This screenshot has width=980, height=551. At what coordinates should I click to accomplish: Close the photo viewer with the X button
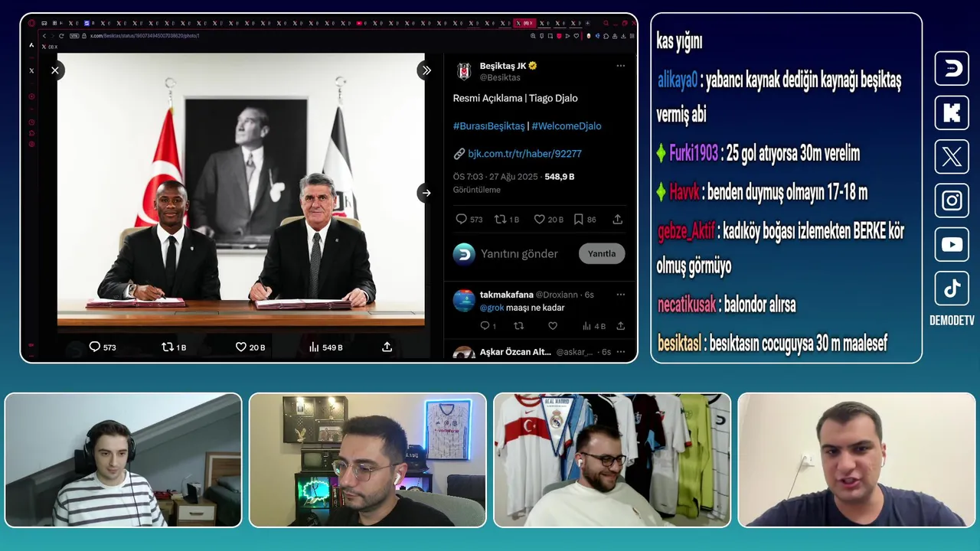pos(55,70)
